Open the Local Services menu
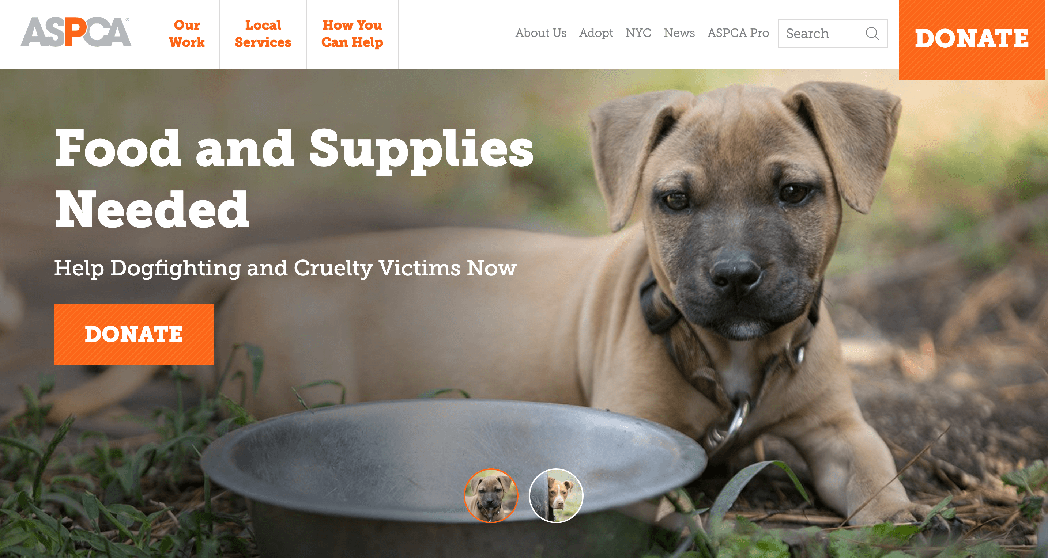 [x=263, y=34]
